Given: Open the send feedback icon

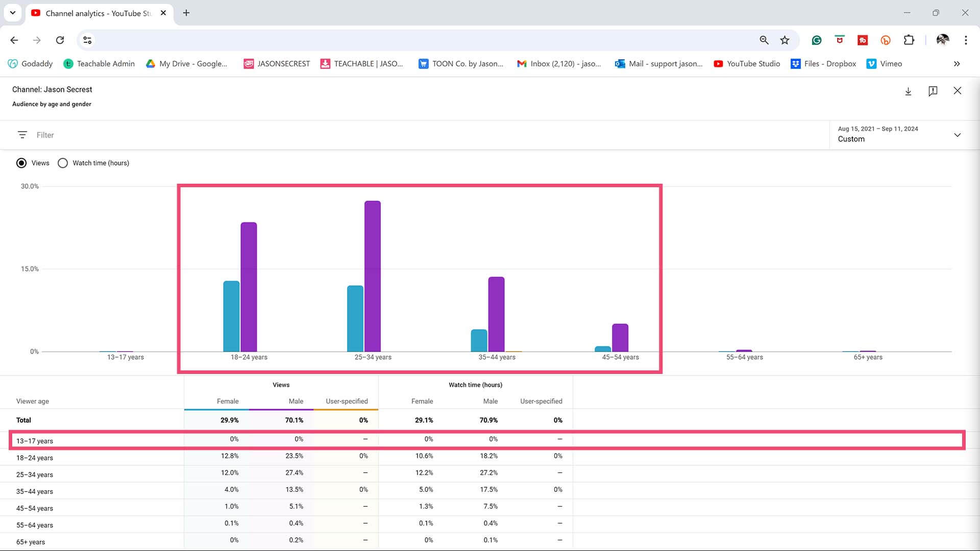Looking at the screenshot, I should (933, 91).
